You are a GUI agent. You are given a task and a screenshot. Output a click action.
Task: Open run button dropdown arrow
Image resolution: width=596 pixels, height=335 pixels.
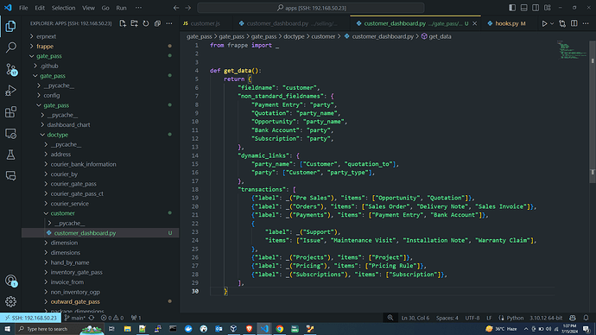[x=552, y=23]
